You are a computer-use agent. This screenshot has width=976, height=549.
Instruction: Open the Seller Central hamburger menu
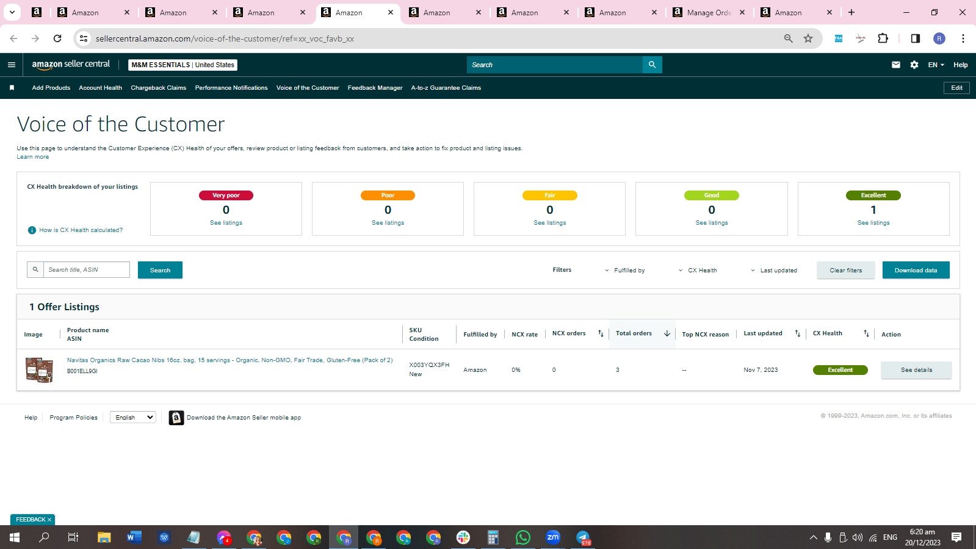pos(12,65)
